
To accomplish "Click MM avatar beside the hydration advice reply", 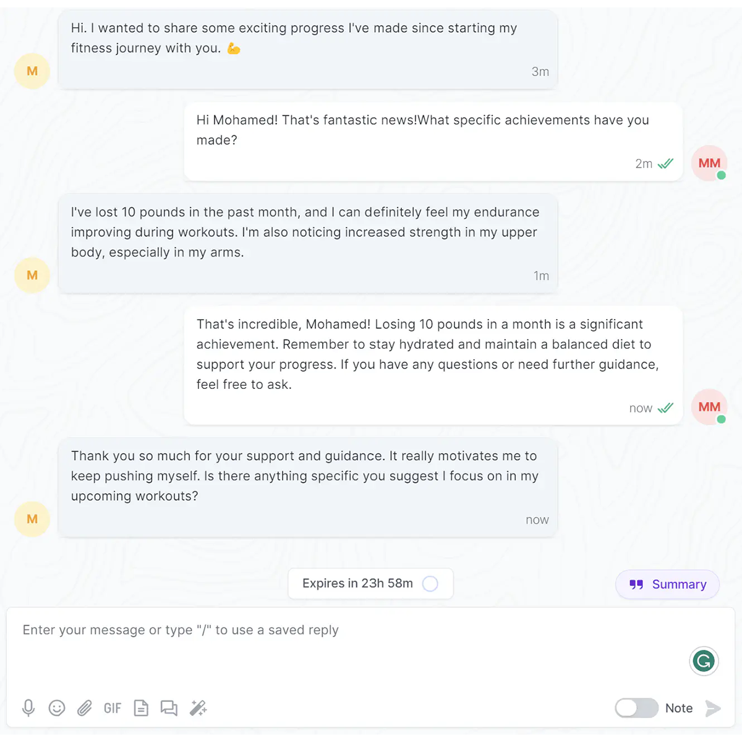I will (709, 407).
